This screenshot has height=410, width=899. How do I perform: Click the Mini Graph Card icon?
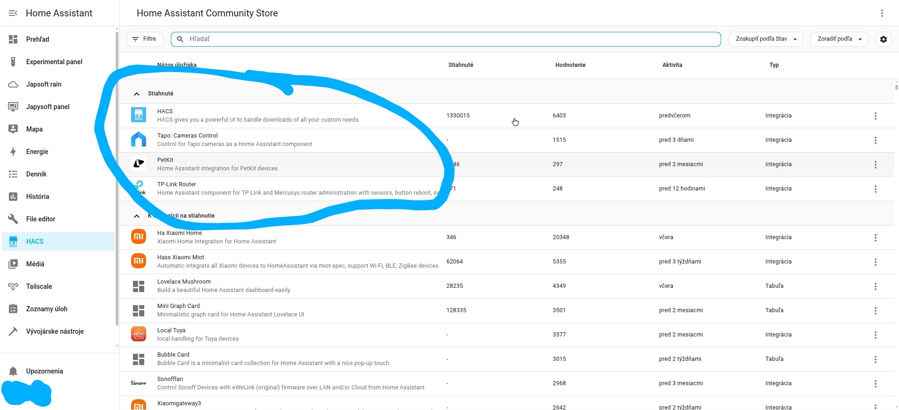pos(139,310)
